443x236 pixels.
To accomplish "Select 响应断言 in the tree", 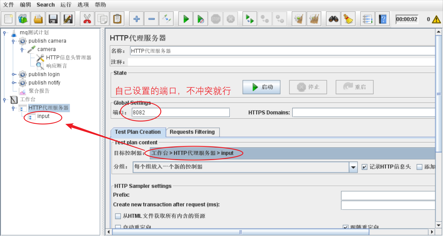I will (x=57, y=66).
